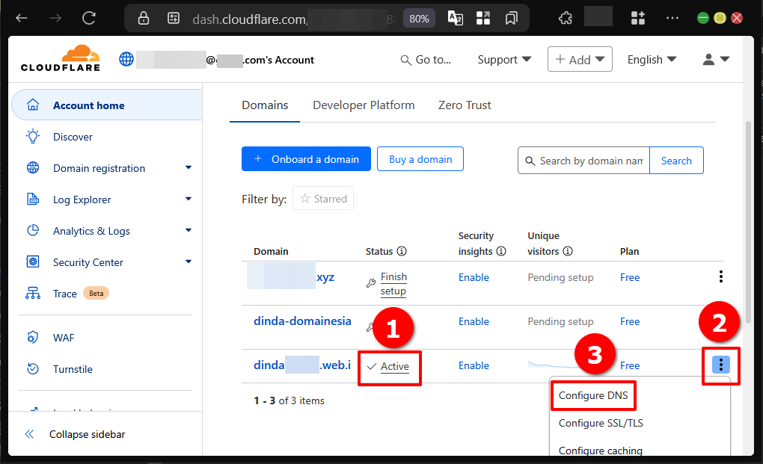The image size is (763, 464).
Task: Click the page vertical scrollbar
Action: point(748,221)
